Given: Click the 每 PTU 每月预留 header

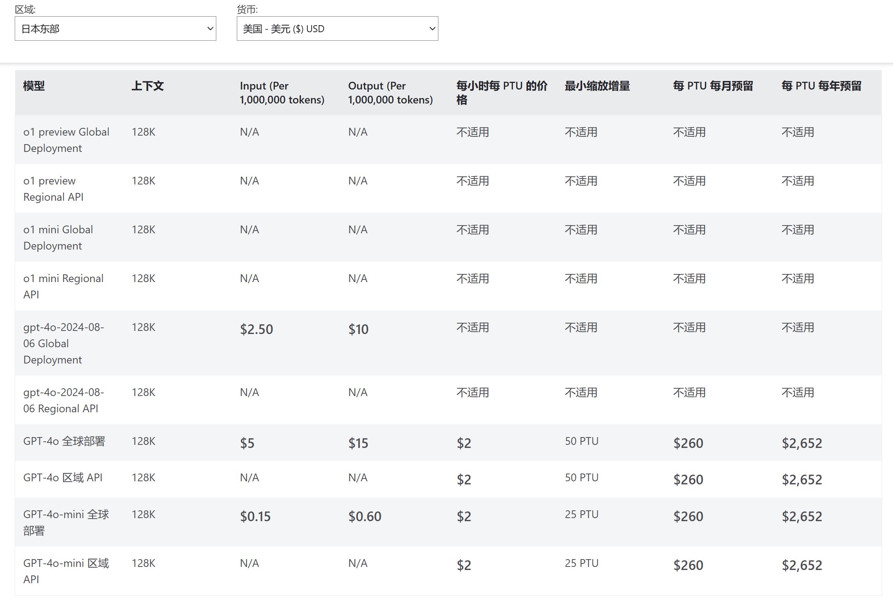Looking at the screenshot, I should click(713, 86).
